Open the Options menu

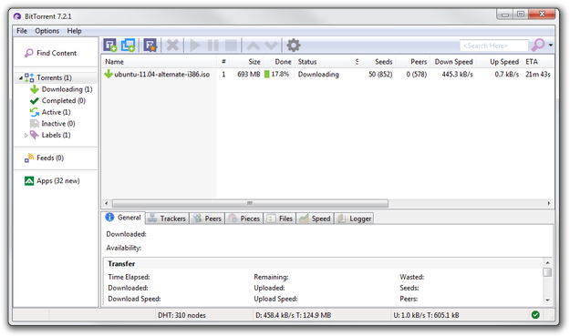coord(47,31)
